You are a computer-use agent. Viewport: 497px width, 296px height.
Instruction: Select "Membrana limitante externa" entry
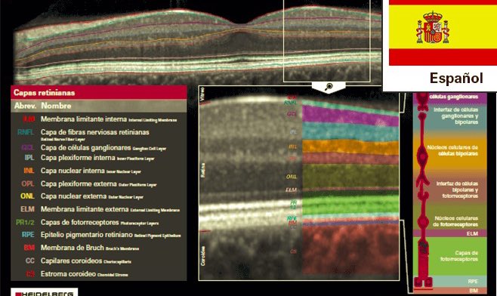coord(85,209)
